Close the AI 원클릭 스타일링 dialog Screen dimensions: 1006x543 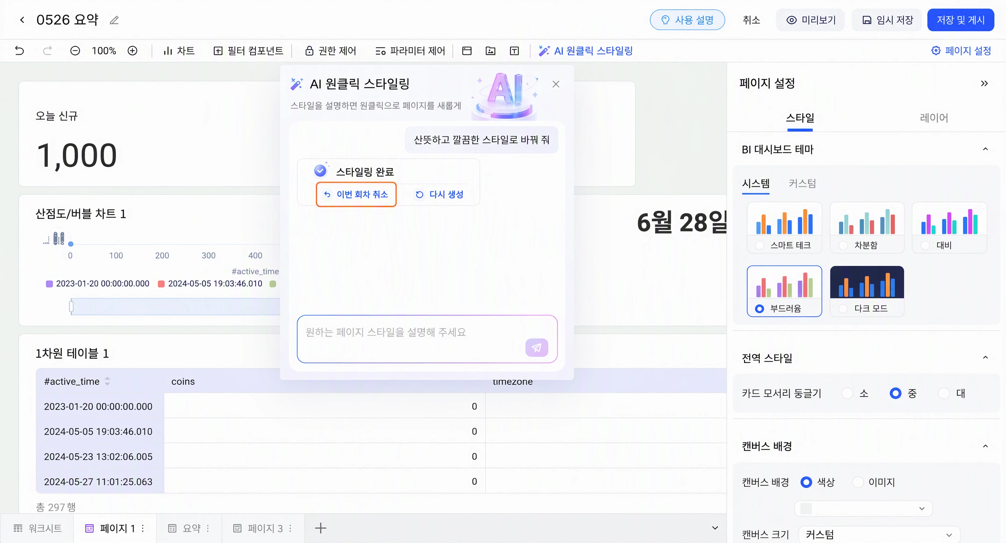[556, 84]
